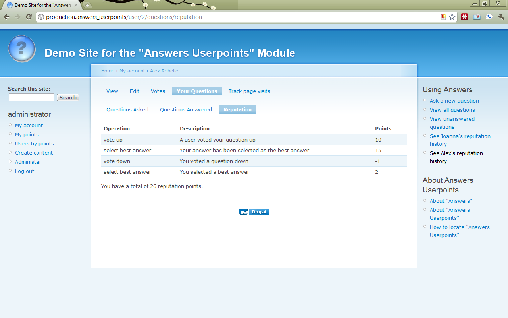The height and width of the screenshot is (318, 508).
Task: View See Joanna's reputation history
Action: [460, 140]
